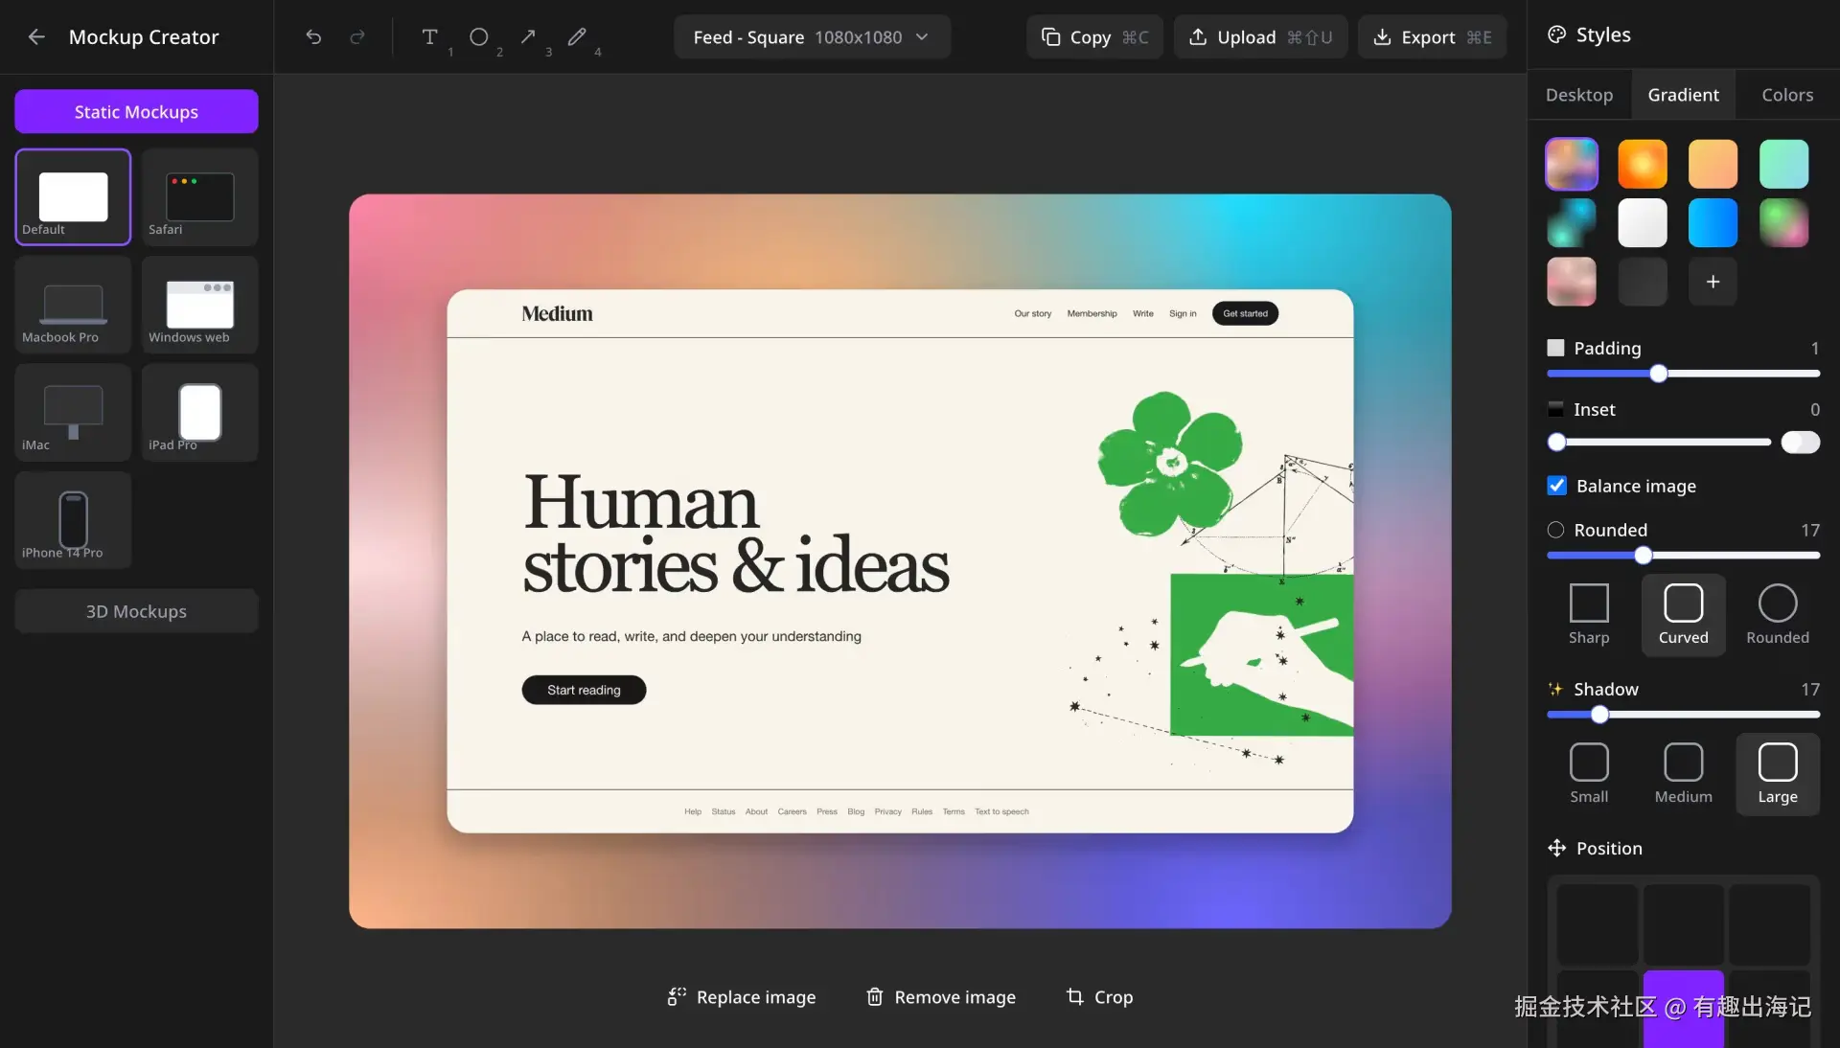Click the plus icon to add gradient

[x=1713, y=282]
